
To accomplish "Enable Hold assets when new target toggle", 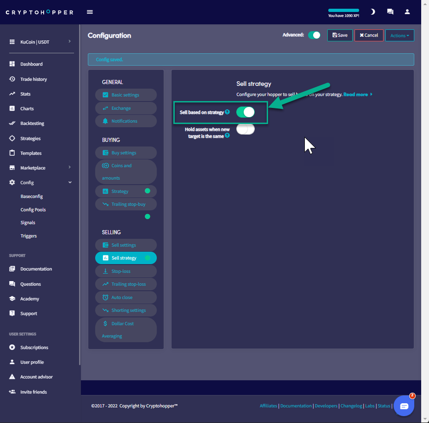I will pyautogui.click(x=245, y=130).
